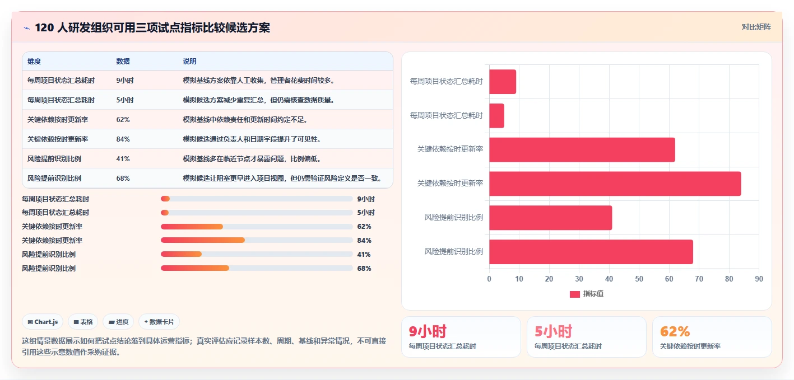Click the table cell '41%'

pos(123,159)
